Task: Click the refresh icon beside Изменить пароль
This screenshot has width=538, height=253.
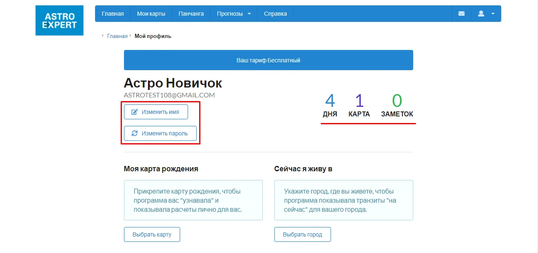Action: click(134, 133)
